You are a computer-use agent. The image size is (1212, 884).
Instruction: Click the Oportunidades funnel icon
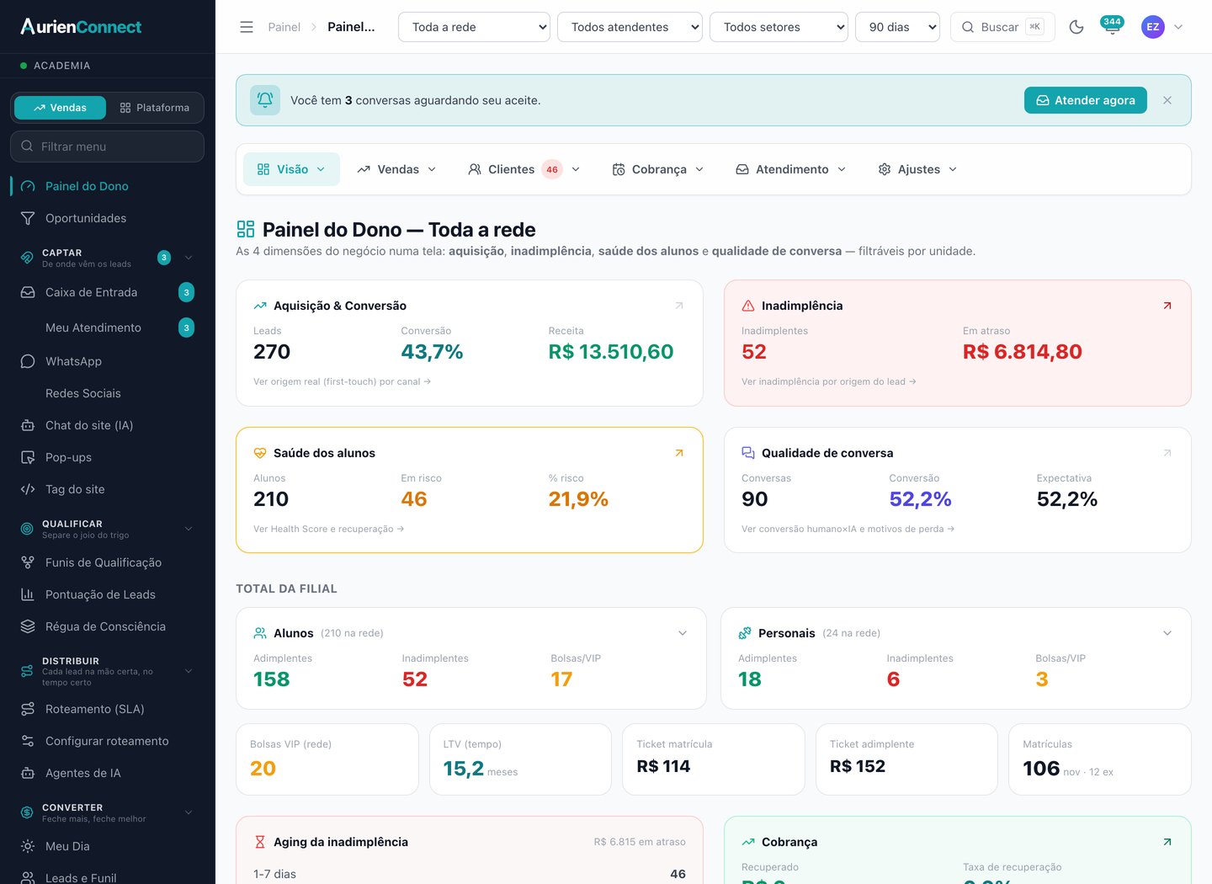(28, 218)
